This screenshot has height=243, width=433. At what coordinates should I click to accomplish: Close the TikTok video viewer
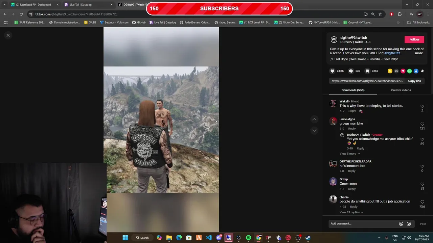pyautogui.click(x=8, y=35)
